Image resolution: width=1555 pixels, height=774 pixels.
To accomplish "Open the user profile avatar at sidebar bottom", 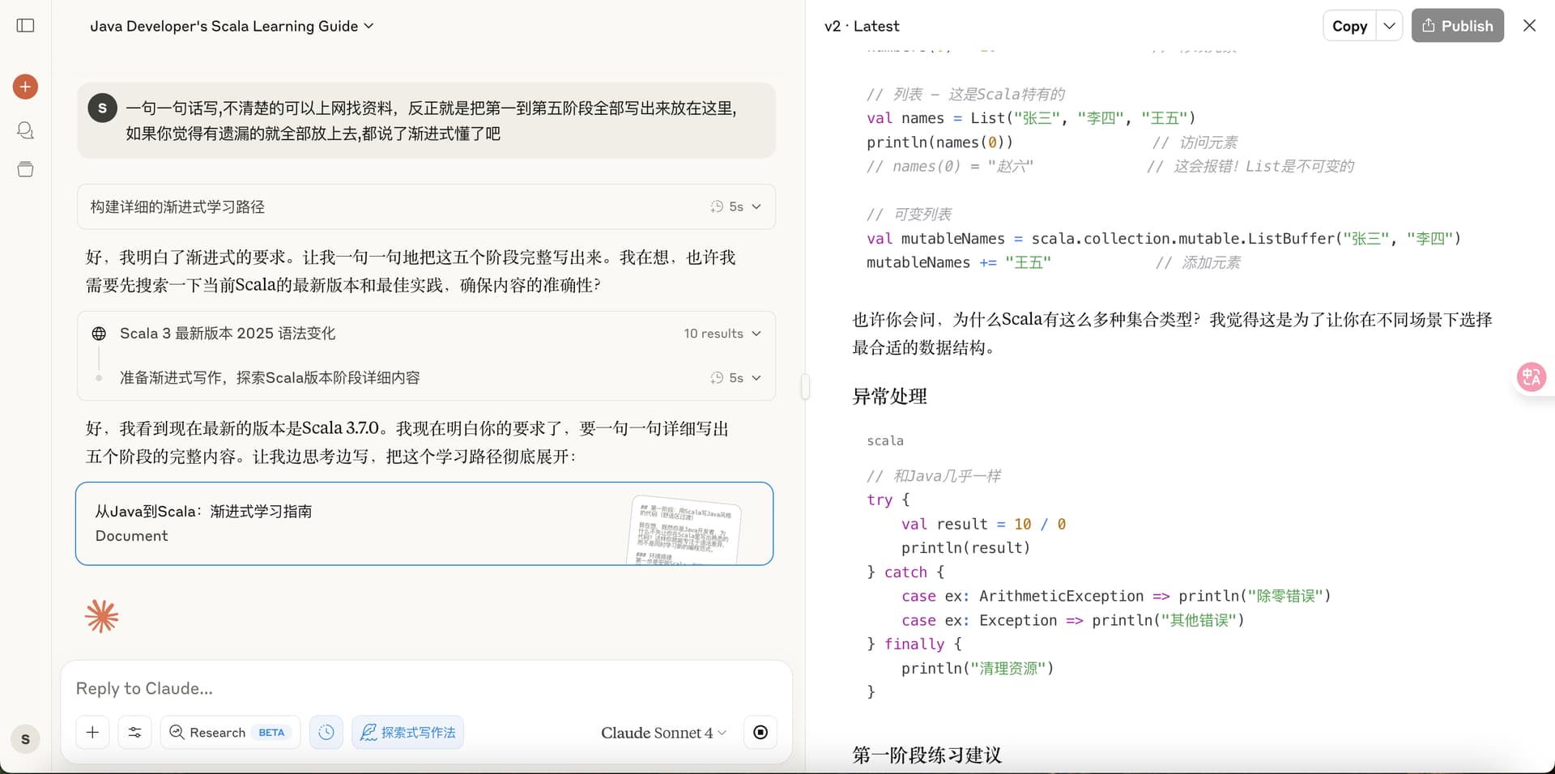I will (26, 739).
